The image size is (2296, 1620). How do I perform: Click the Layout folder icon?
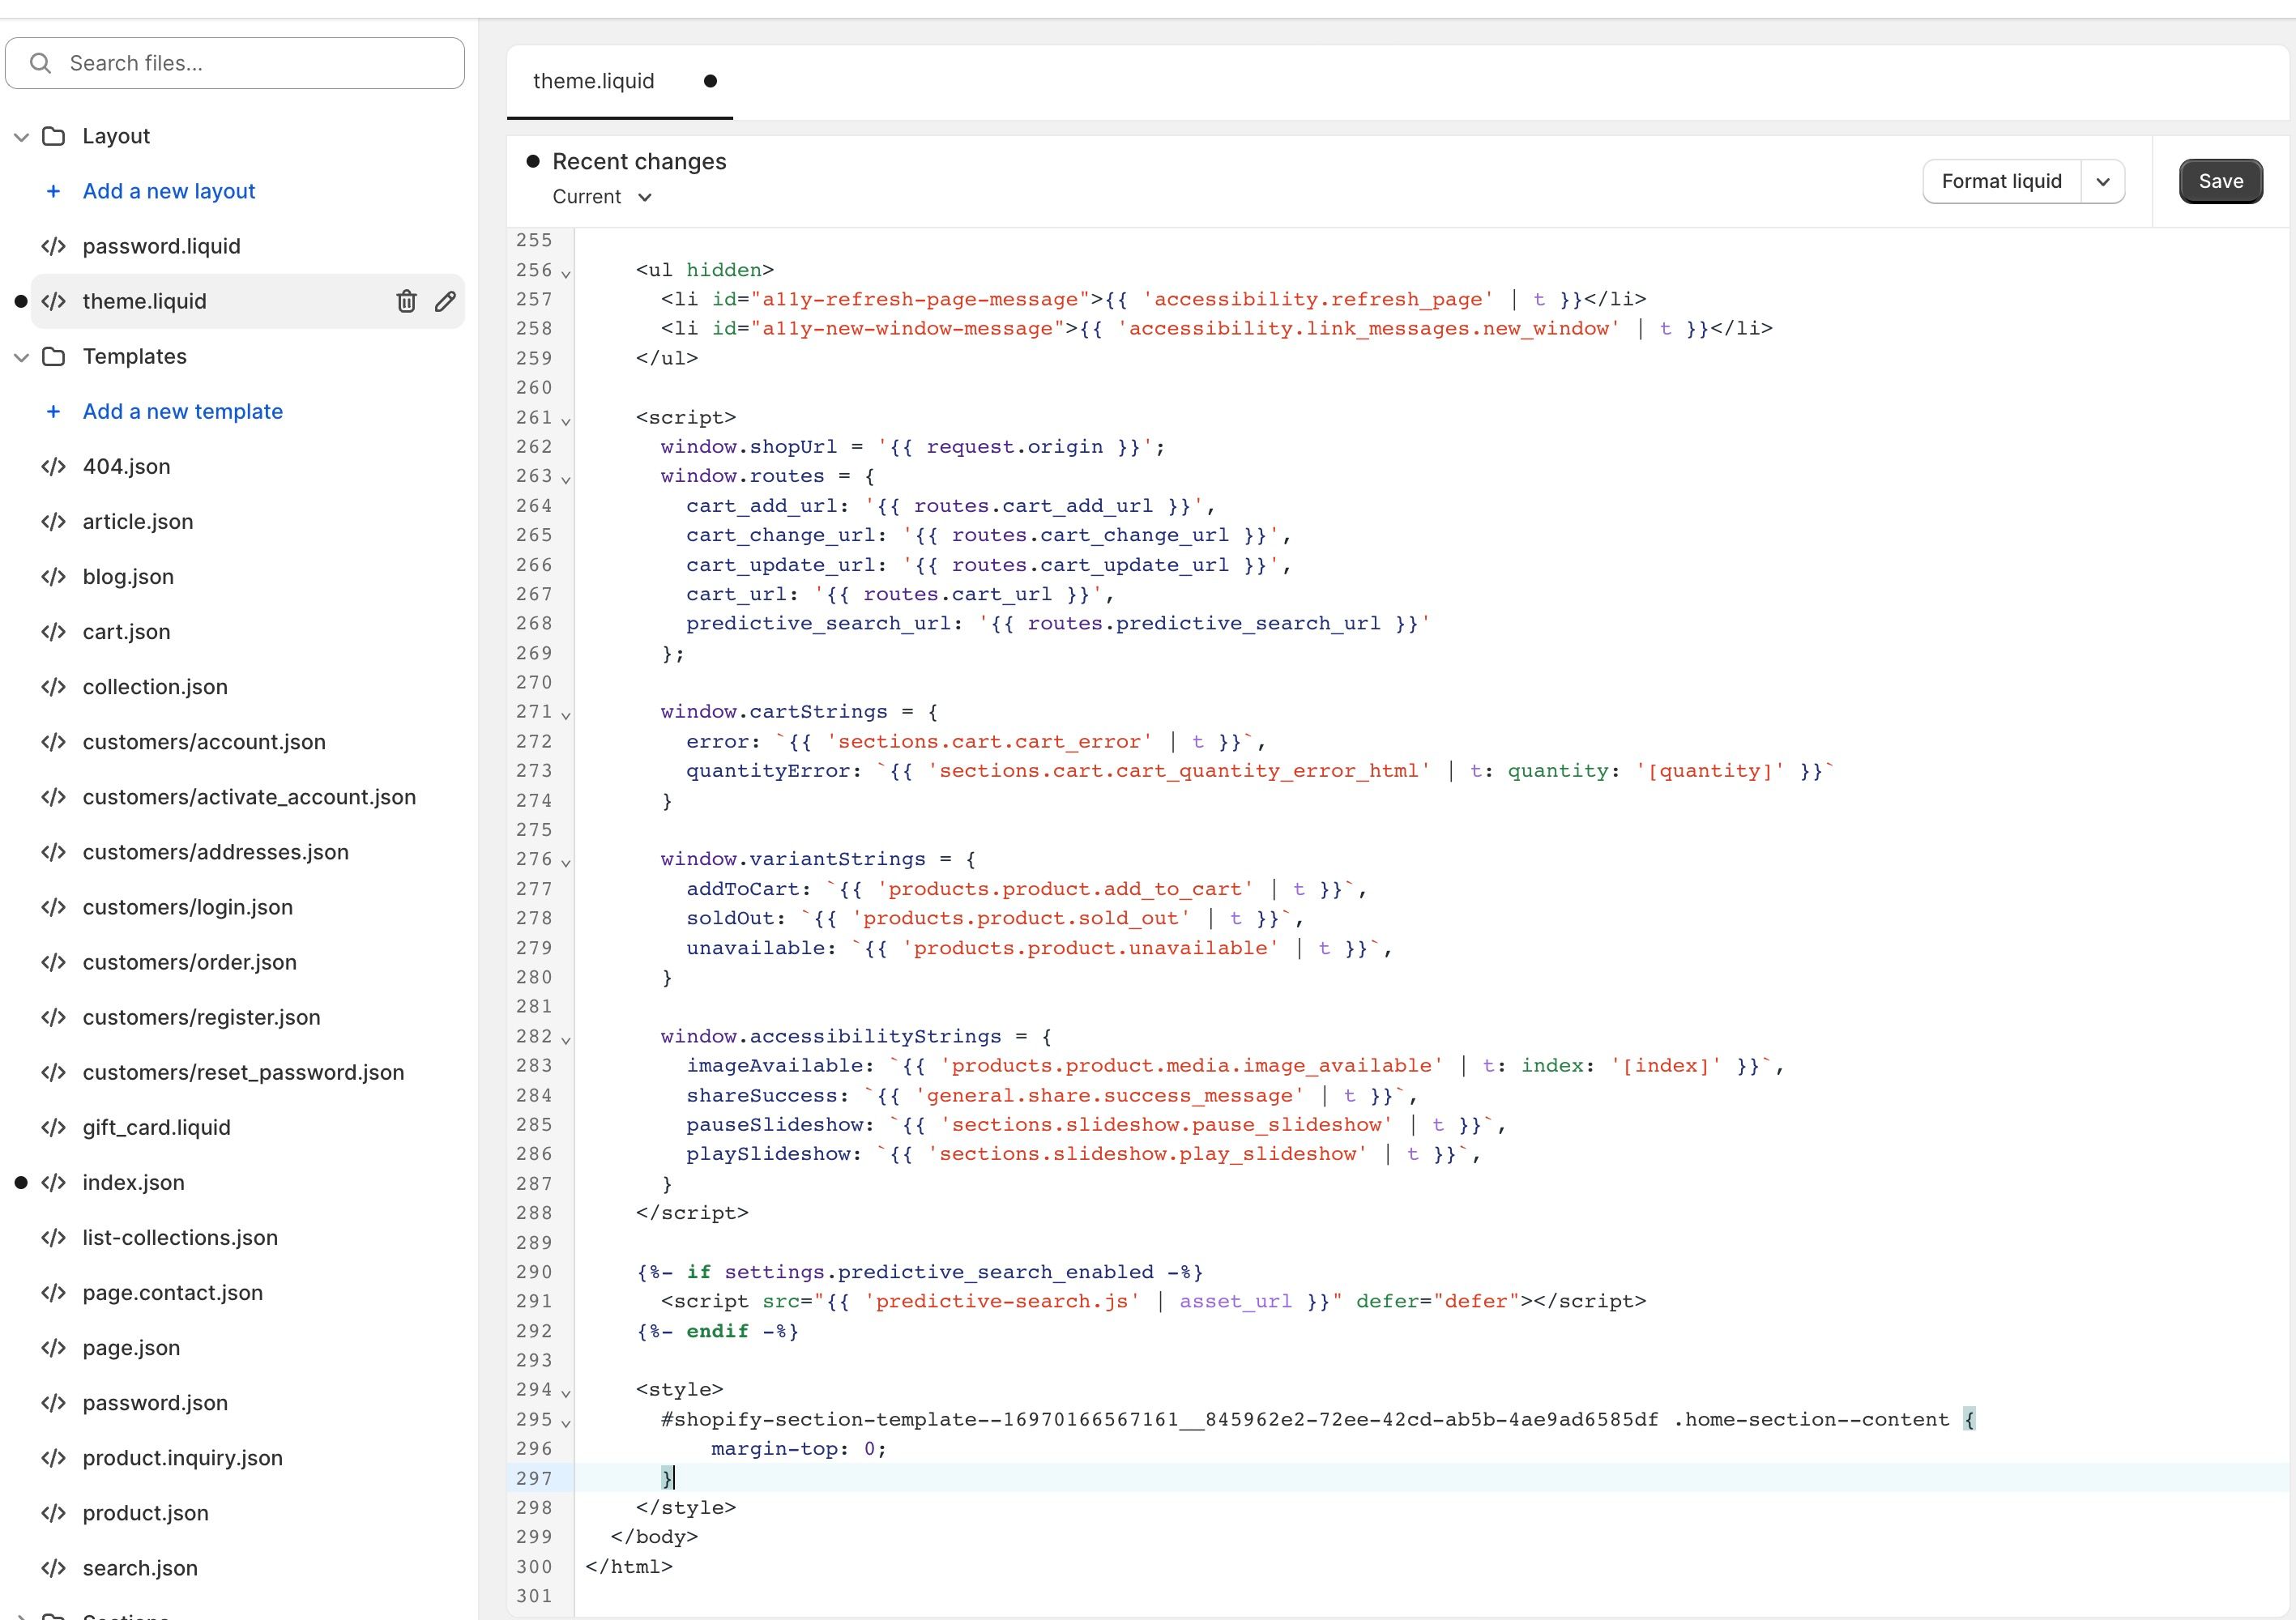click(x=54, y=136)
